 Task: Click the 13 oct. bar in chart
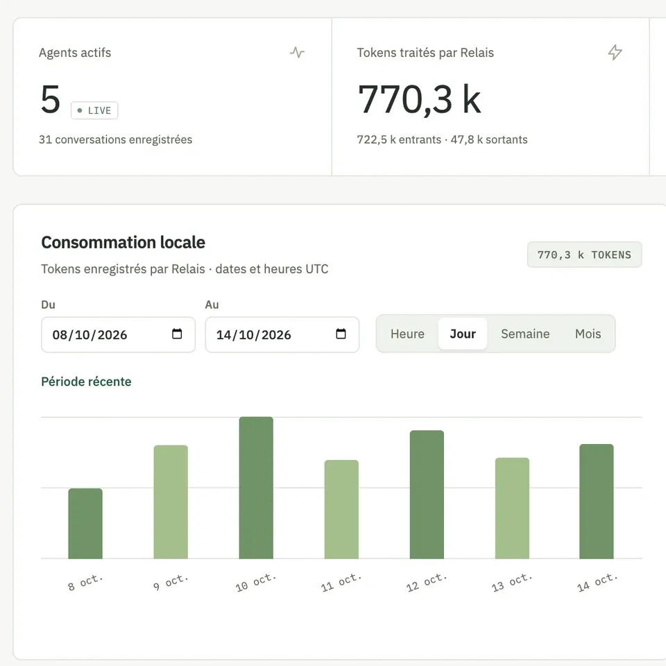512,508
